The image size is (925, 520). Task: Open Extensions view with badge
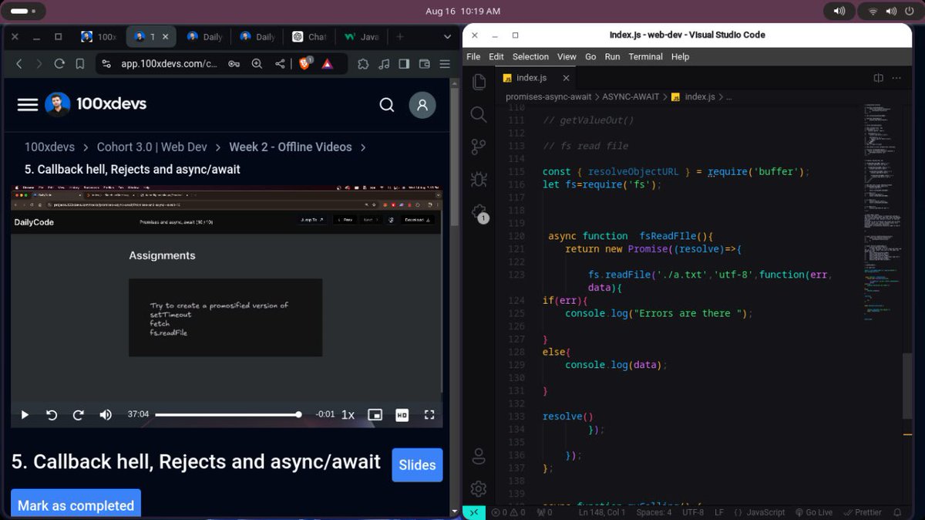click(x=479, y=212)
